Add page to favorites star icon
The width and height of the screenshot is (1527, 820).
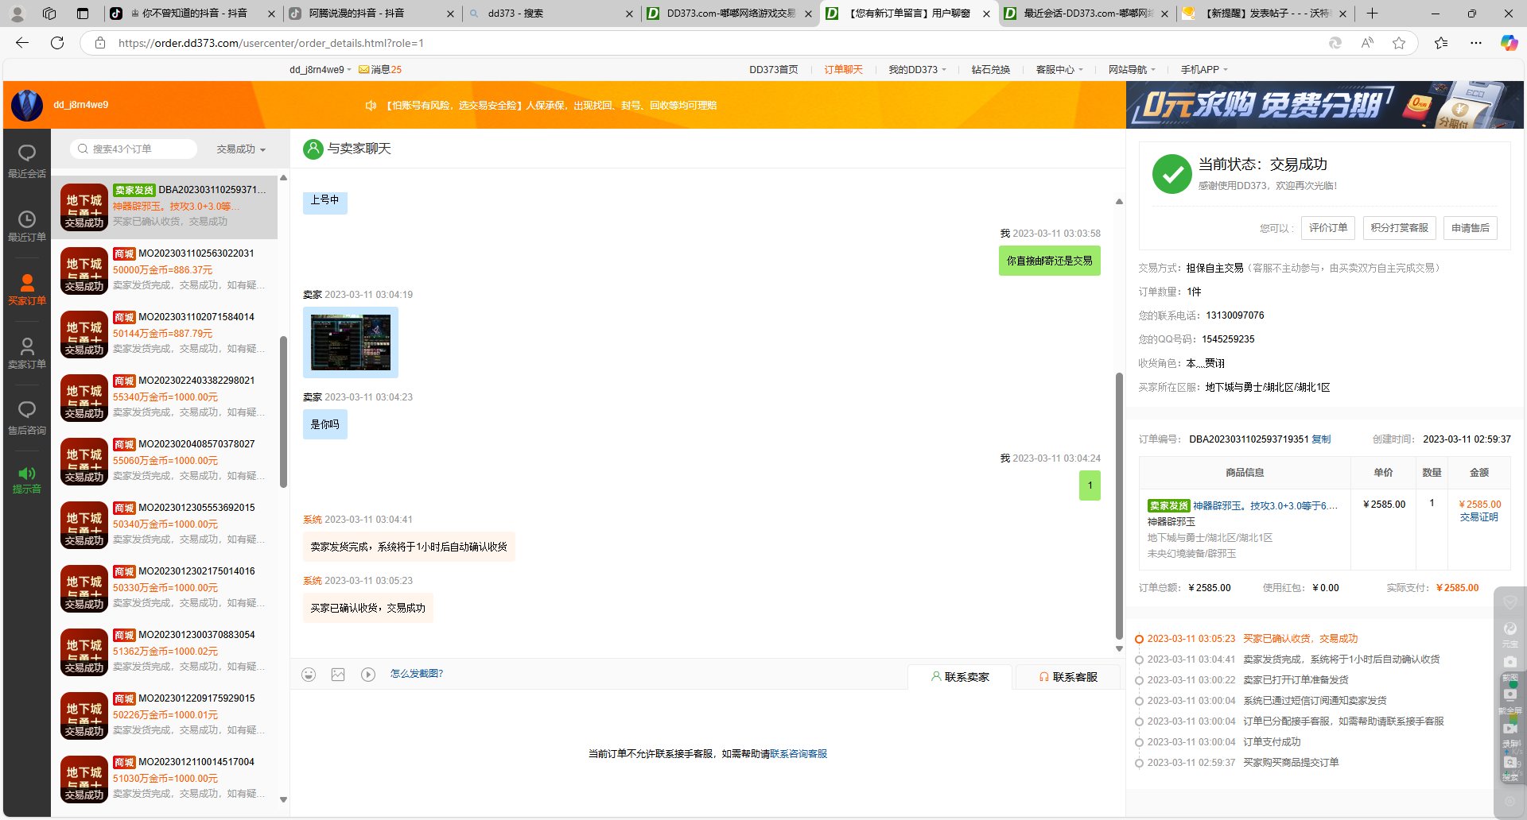1399,43
